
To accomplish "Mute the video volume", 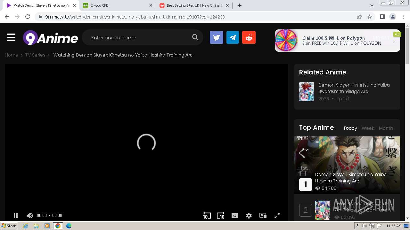I will coord(30,216).
